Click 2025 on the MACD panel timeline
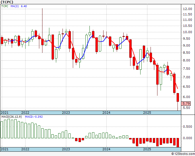 coord(147,149)
